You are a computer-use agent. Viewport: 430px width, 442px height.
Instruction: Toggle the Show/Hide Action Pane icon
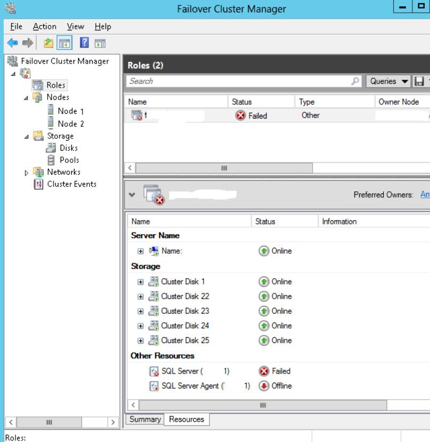[100, 43]
